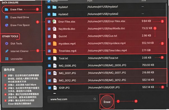The width and height of the screenshot is (169, 110).
Task: Click the /Volumes/MYUSB/KeyWords.doc path
Action: pyautogui.click(x=106, y=29)
